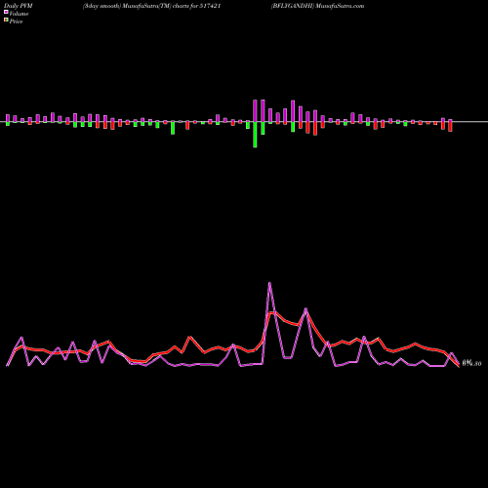Click the tallest green downward bar
Viewport: 488px width, 488px height.
255,135
